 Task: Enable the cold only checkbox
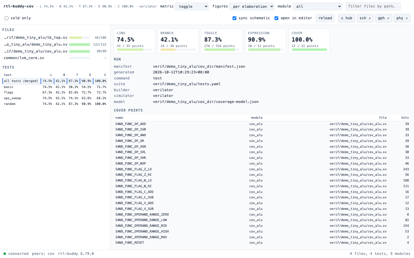coord(6,18)
